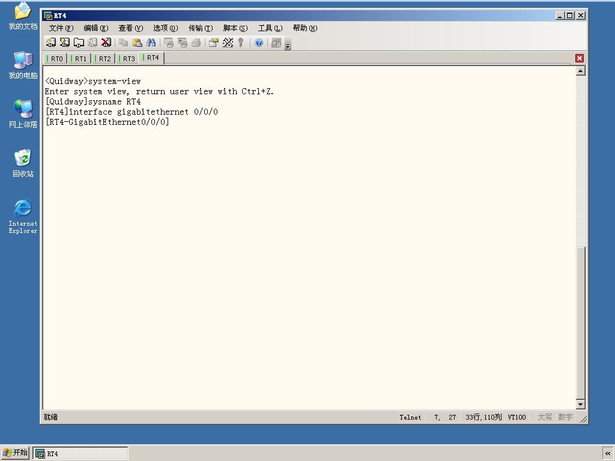Click terminal scrollbar down arrow
Viewport: 615px width, 461px height.
[581, 404]
